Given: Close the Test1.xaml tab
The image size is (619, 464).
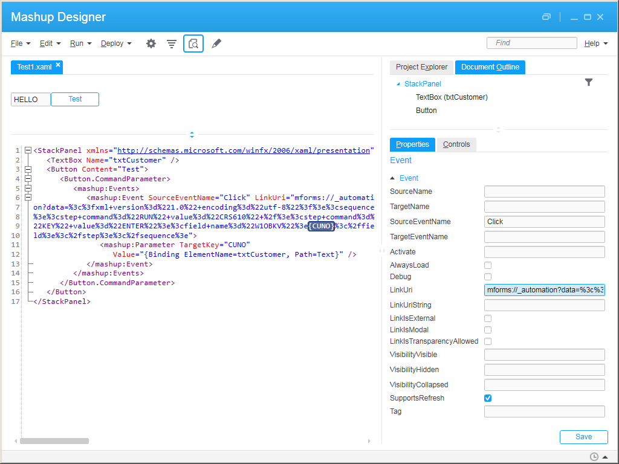Looking at the screenshot, I should click(58, 65).
